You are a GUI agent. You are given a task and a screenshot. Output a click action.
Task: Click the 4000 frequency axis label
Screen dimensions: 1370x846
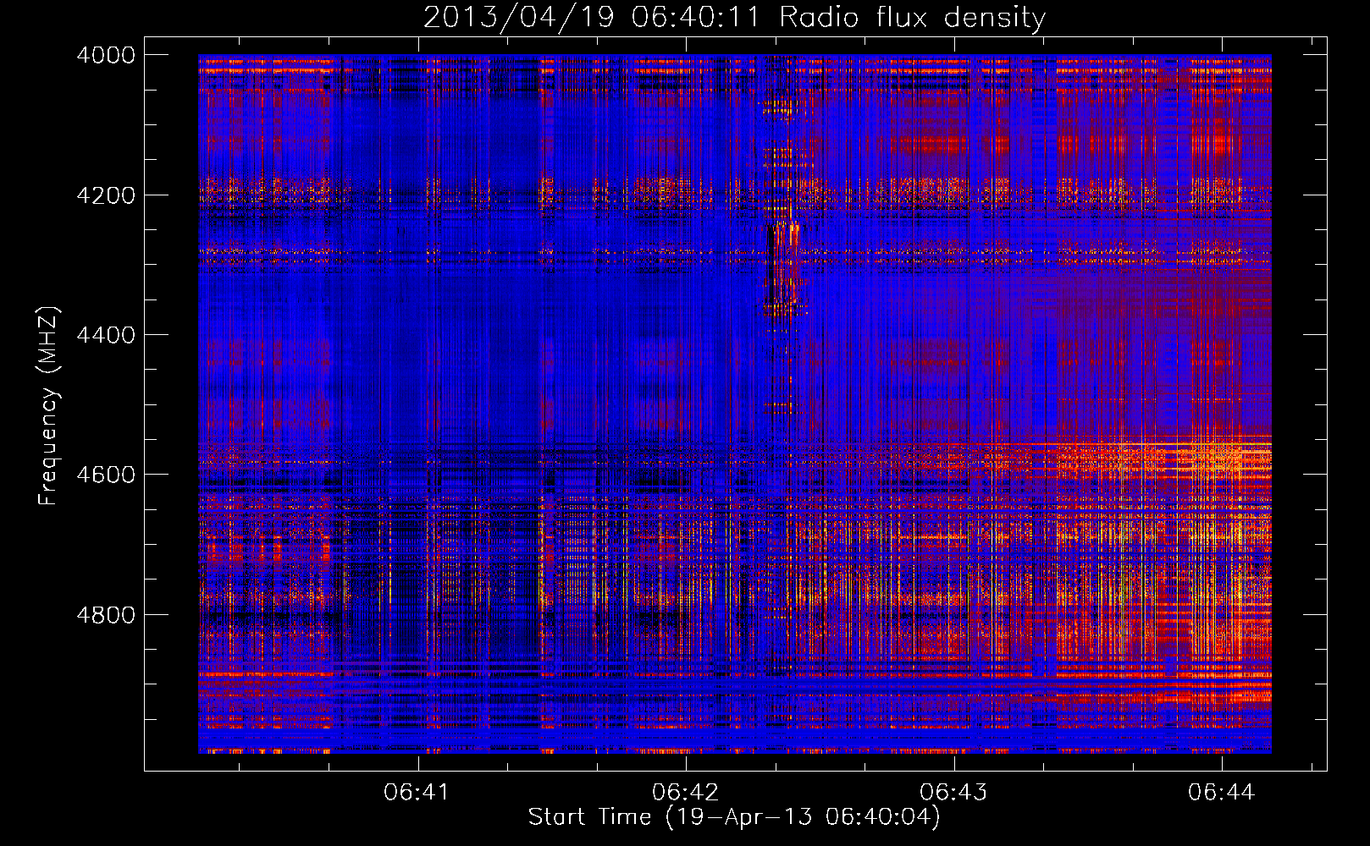coord(106,55)
